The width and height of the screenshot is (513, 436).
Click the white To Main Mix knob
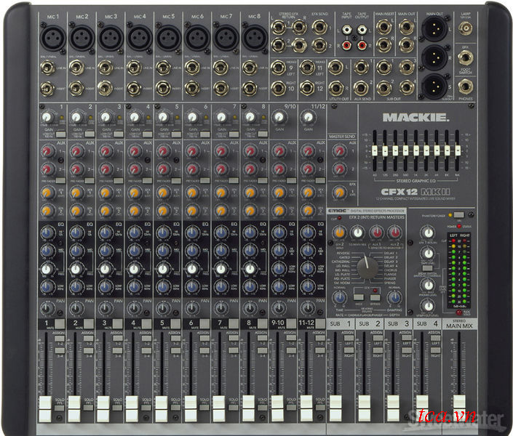pos(357,233)
